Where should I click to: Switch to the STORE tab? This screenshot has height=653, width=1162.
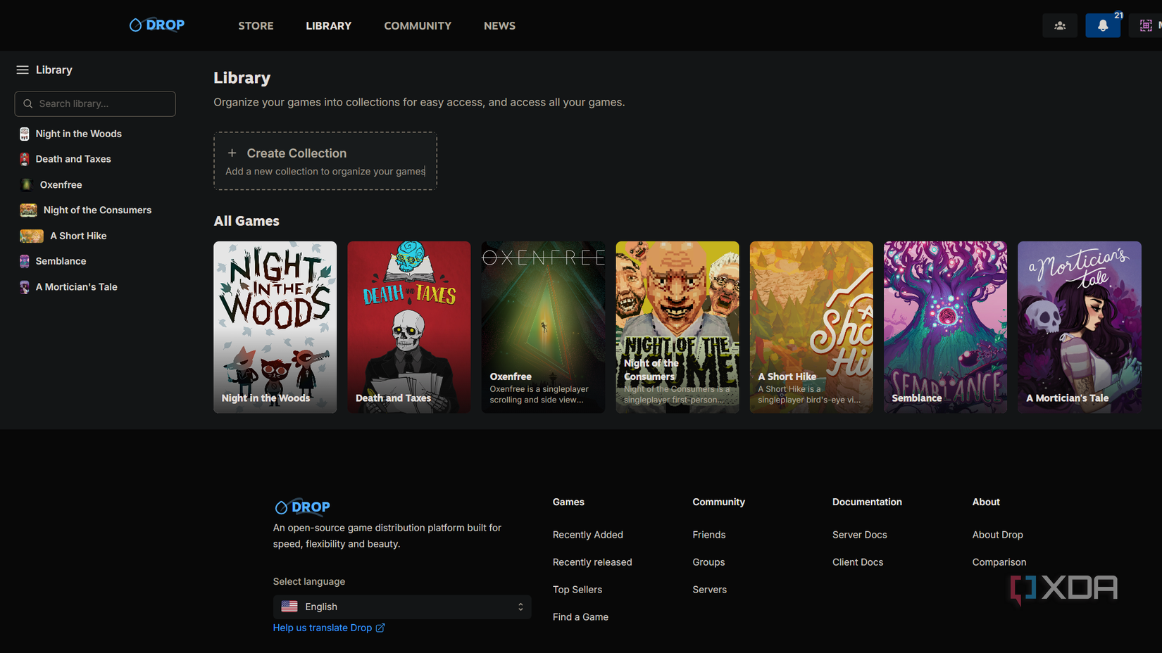[255, 25]
